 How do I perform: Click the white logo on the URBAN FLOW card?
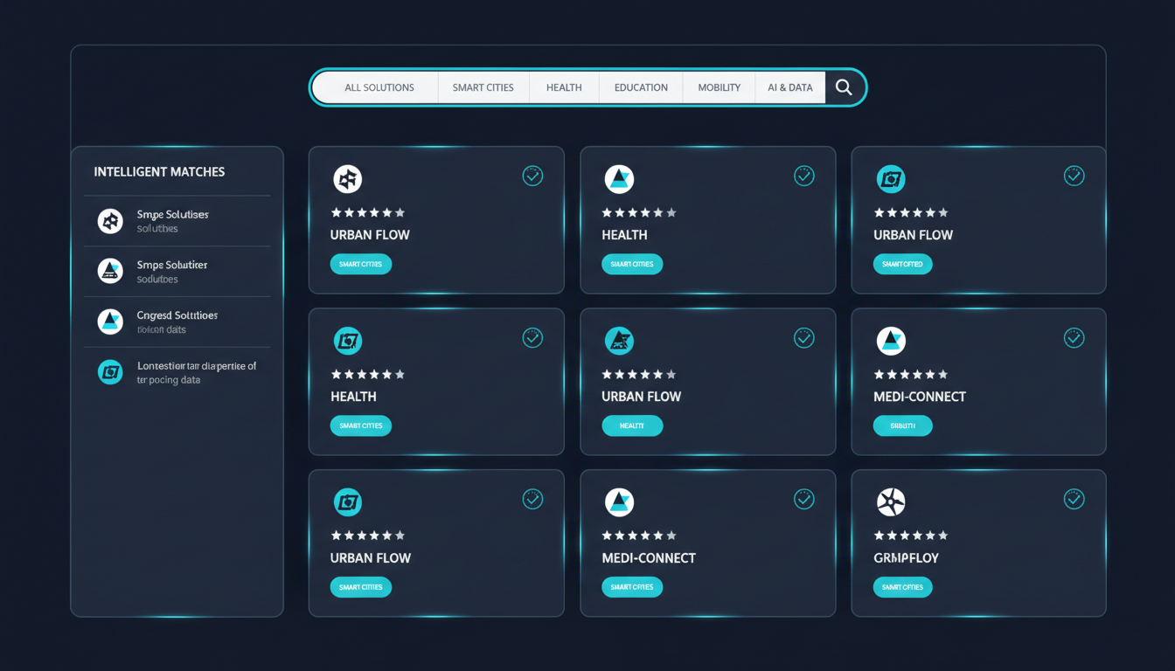point(348,179)
